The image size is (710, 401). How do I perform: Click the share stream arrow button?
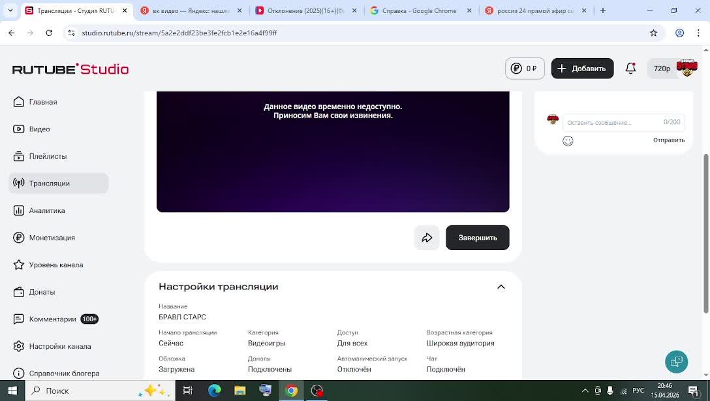[427, 238]
